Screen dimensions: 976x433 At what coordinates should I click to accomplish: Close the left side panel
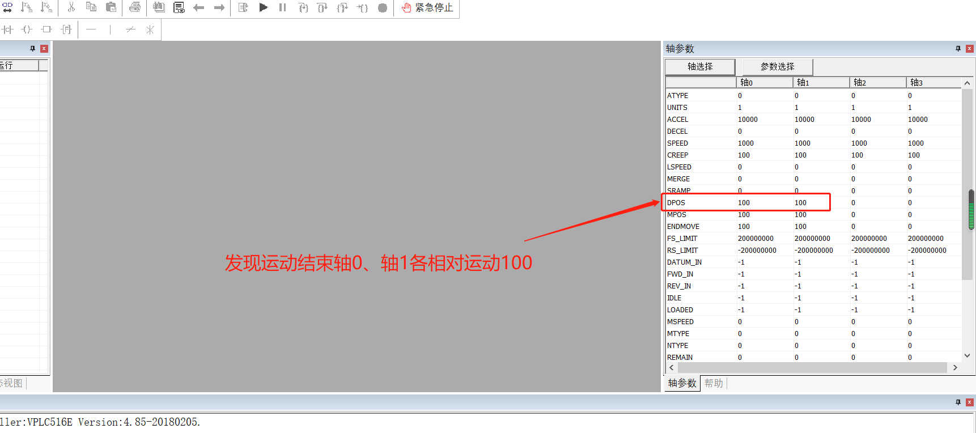pos(44,49)
